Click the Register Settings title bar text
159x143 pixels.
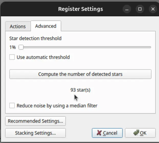click(80, 9)
